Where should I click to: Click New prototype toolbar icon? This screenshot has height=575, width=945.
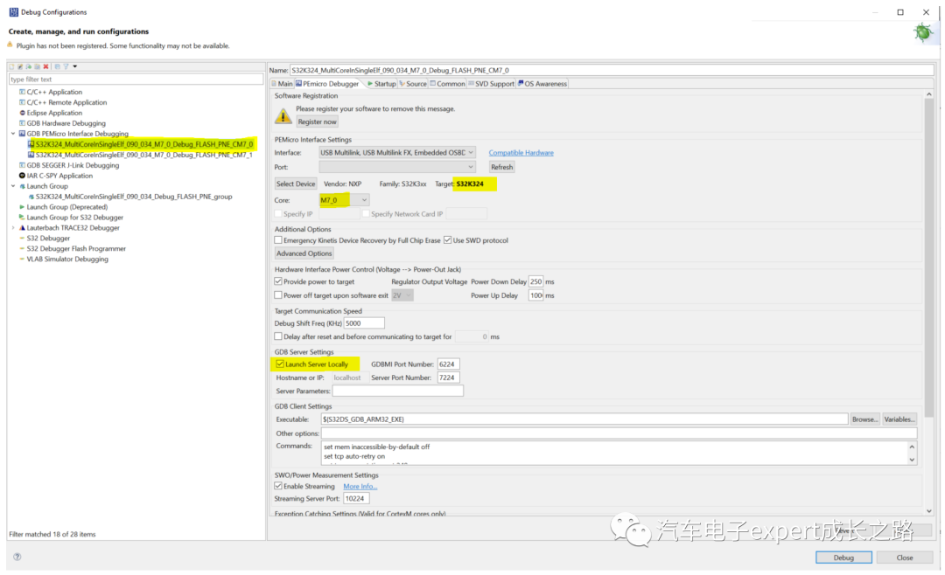20,66
